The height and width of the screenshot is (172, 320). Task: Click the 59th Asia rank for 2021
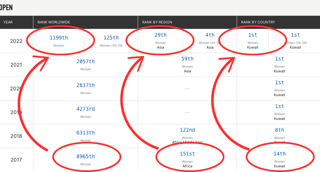[187, 59]
